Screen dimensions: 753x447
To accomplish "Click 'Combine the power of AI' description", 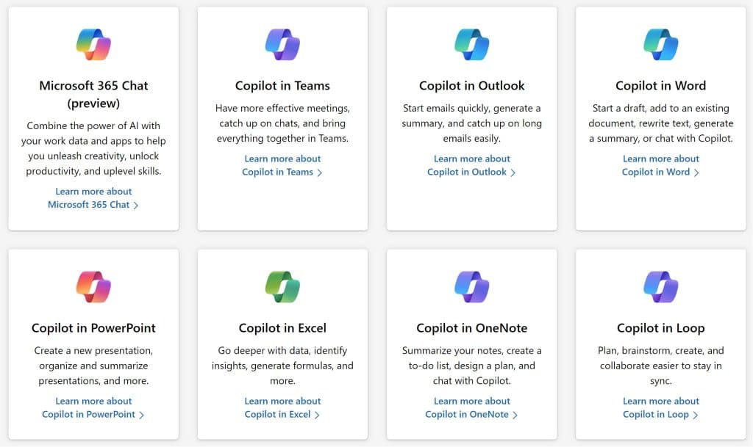I will tap(93, 148).
